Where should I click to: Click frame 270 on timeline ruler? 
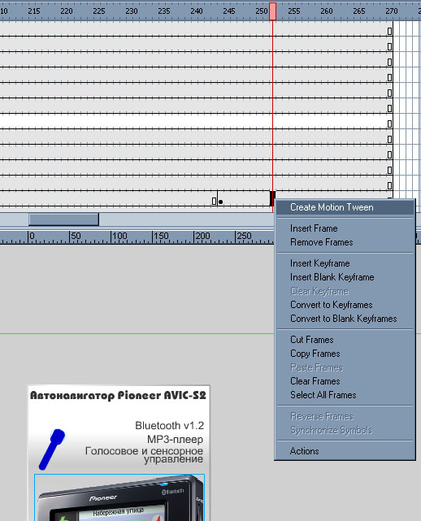tap(392, 11)
